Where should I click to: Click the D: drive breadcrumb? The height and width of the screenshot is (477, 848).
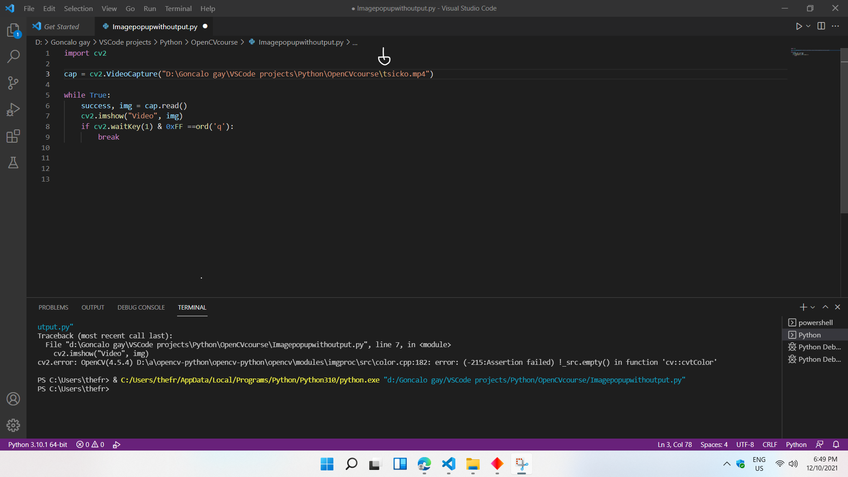point(38,42)
